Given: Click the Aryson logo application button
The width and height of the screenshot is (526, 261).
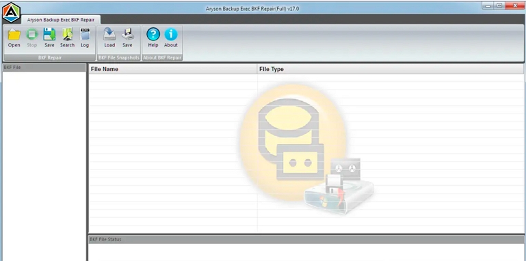Looking at the screenshot, I should coord(11,12).
